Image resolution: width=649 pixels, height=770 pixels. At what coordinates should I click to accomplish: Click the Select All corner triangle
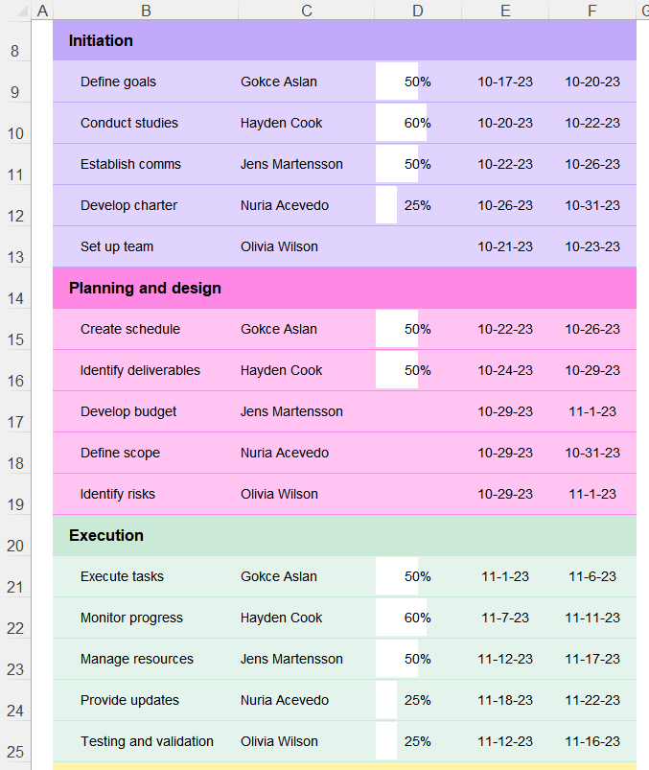click(x=22, y=11)
